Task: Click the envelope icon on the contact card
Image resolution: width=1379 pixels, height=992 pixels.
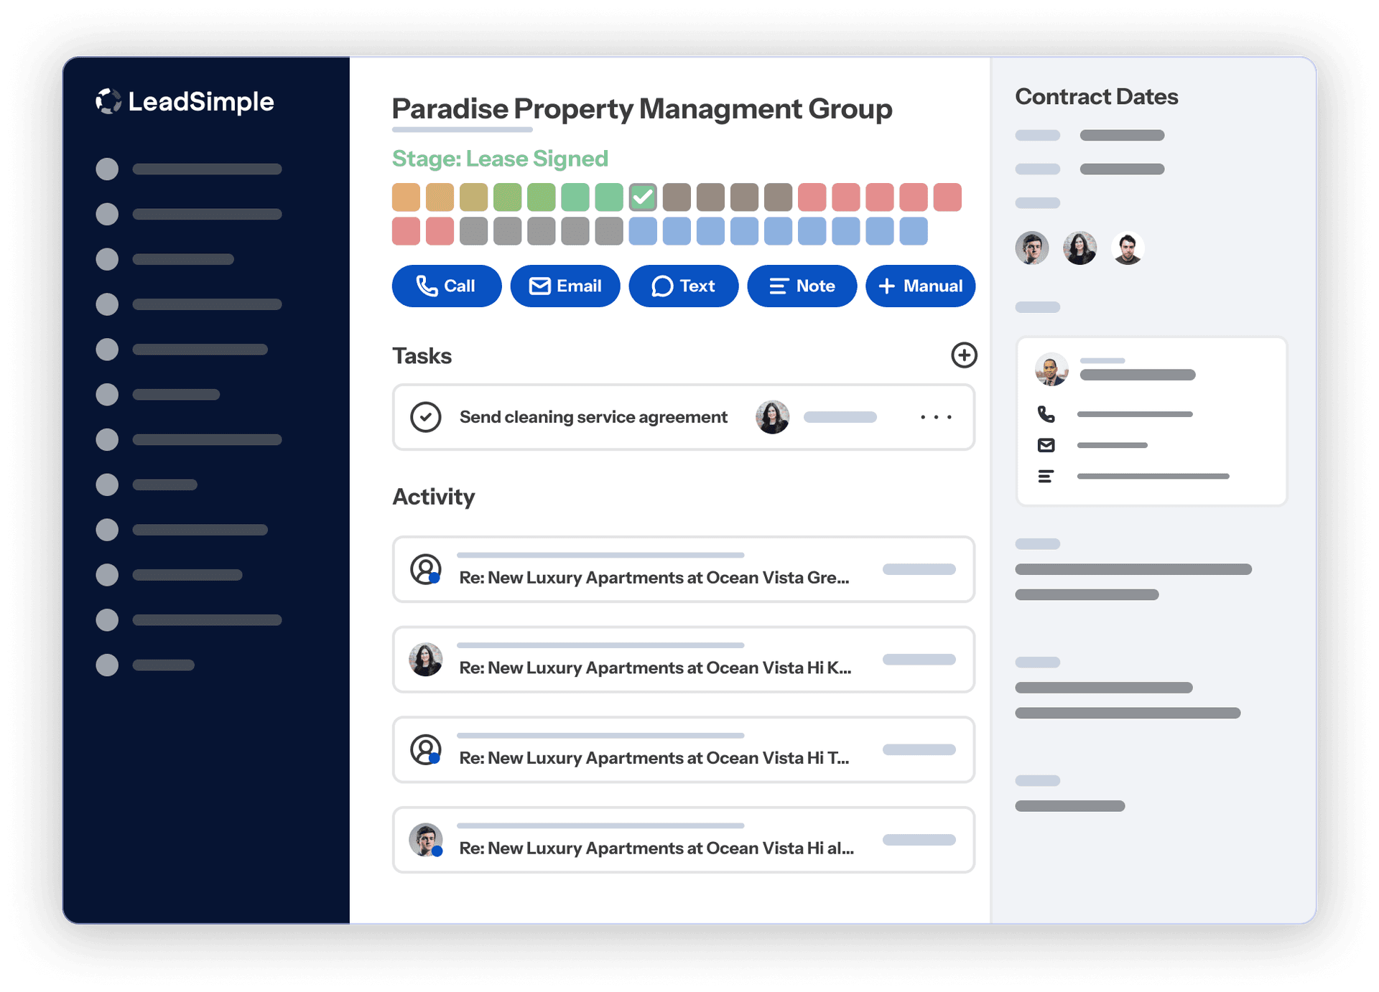Action: tap(1046, 445)
